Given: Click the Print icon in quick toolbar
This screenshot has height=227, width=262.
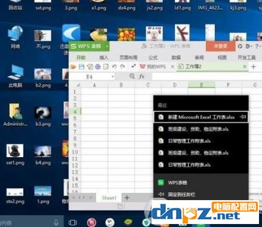Looking at the screenshot, I should (x=98, y=66).
